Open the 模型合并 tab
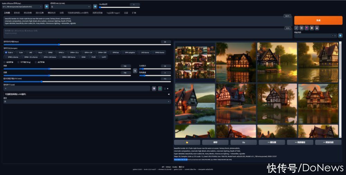The width and height of the screenshot is (346, 175). point(52,13)
